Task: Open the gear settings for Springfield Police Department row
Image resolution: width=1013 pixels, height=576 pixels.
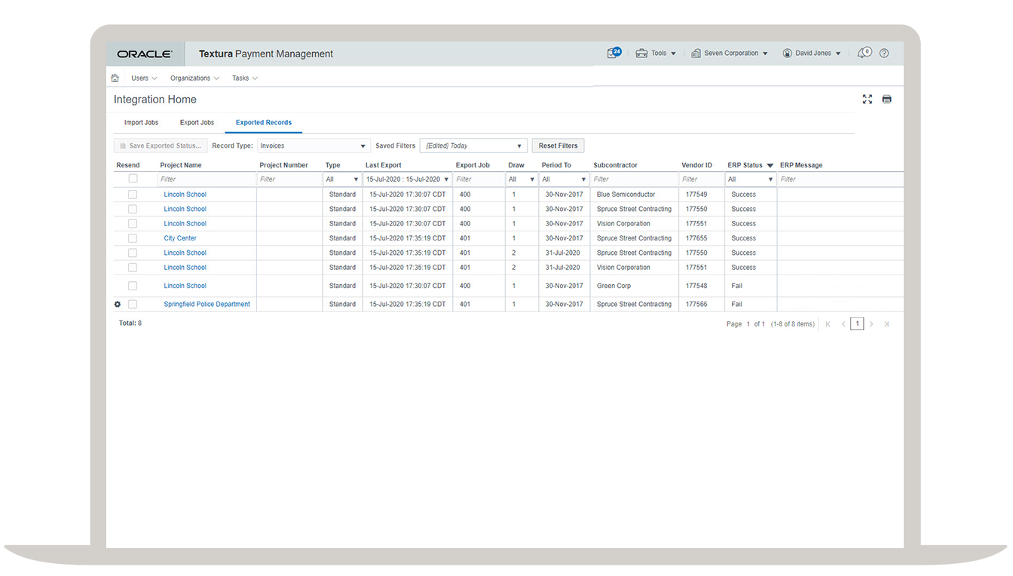Action: point(118,304)
